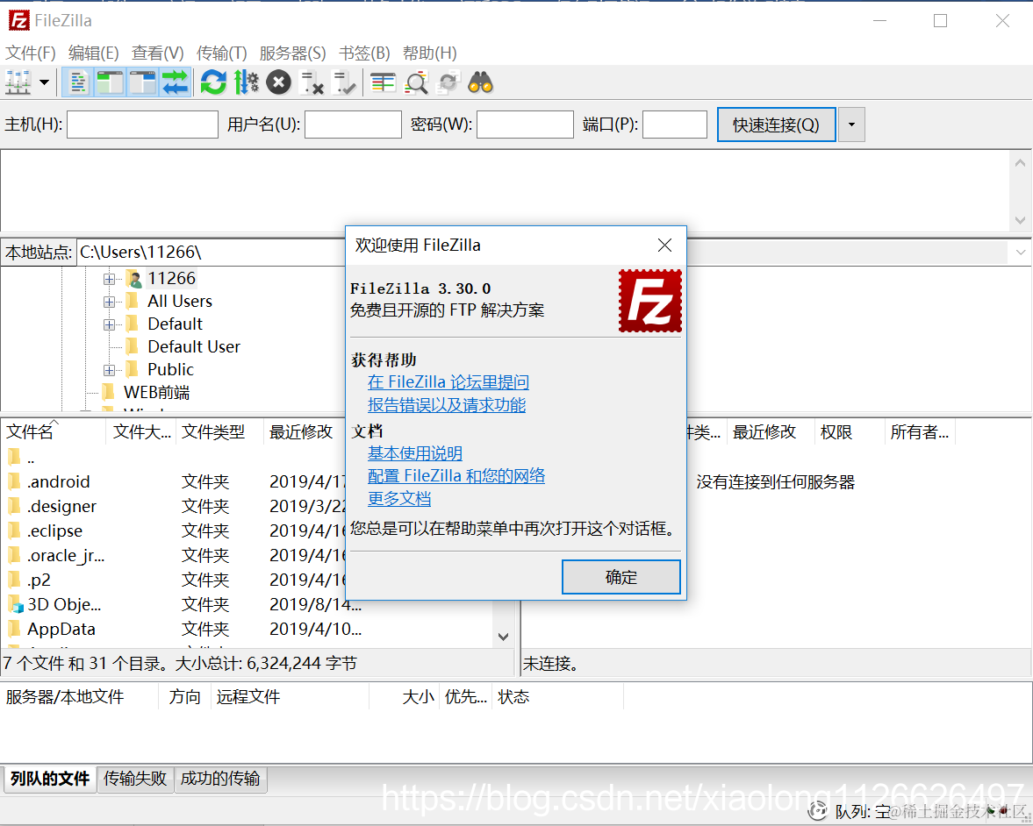Switch to the 传输失败 tab

coord(135,779)
